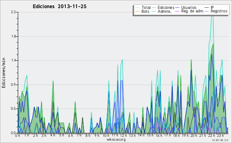
Task: Click the IP legend entry
Action: (209, 7)
